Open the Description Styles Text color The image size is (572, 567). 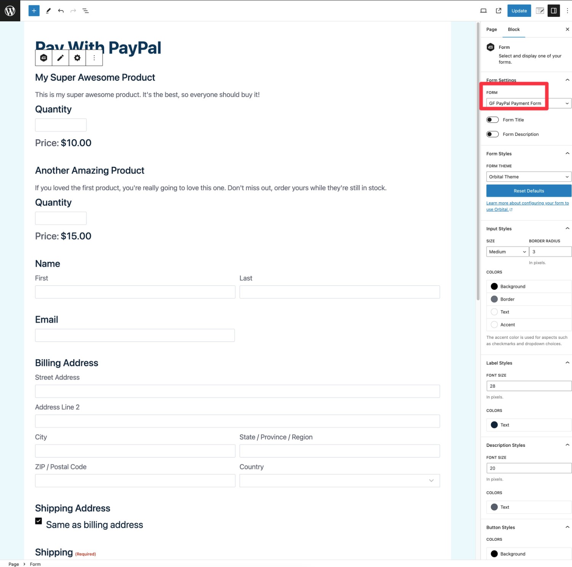click(529, 507)
